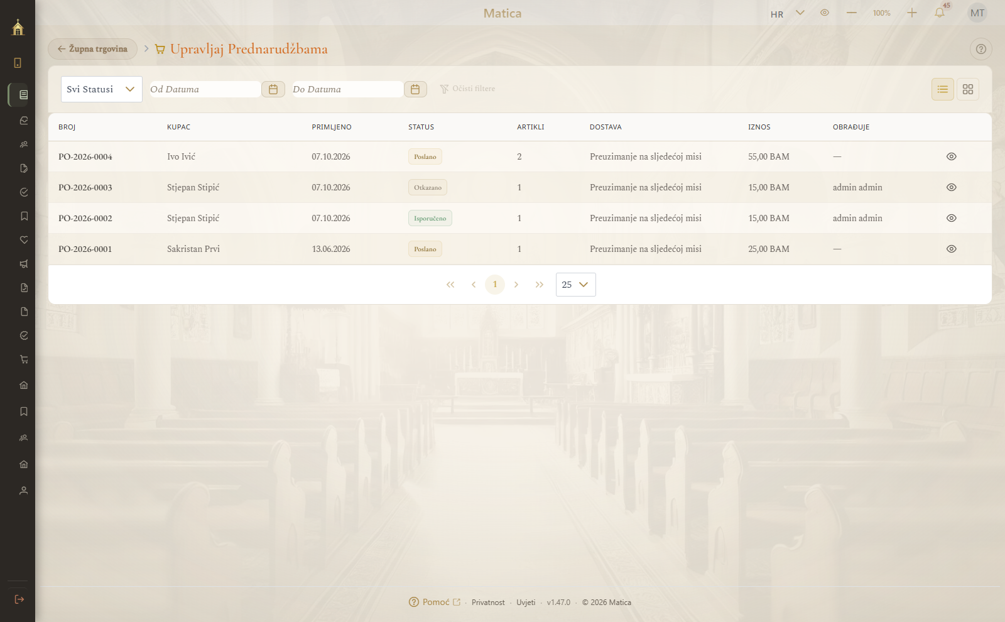Open the notifications bell with badge 45
Viewport: 1005px width, 622px height.
940,13
